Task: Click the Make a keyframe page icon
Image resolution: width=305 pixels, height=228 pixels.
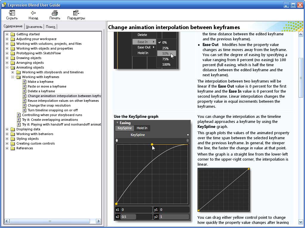Action: coord(24,82)
